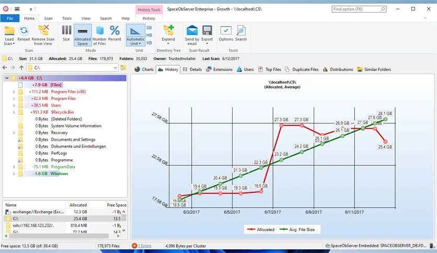
Task: Select Number of Files mode
Action: (x=99, y=36)
